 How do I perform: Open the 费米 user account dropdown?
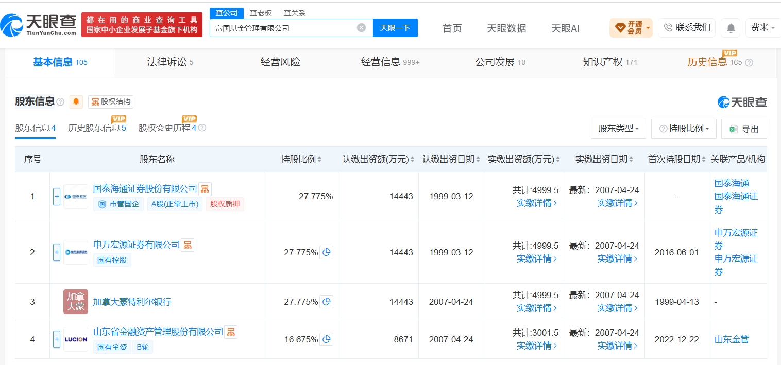762,28
